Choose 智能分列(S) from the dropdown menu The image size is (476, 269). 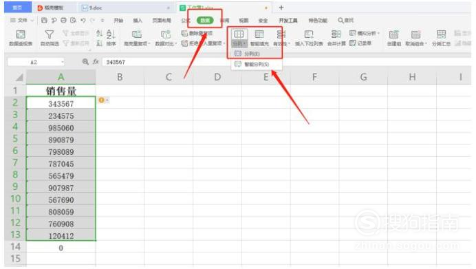(x=257, y=65)
